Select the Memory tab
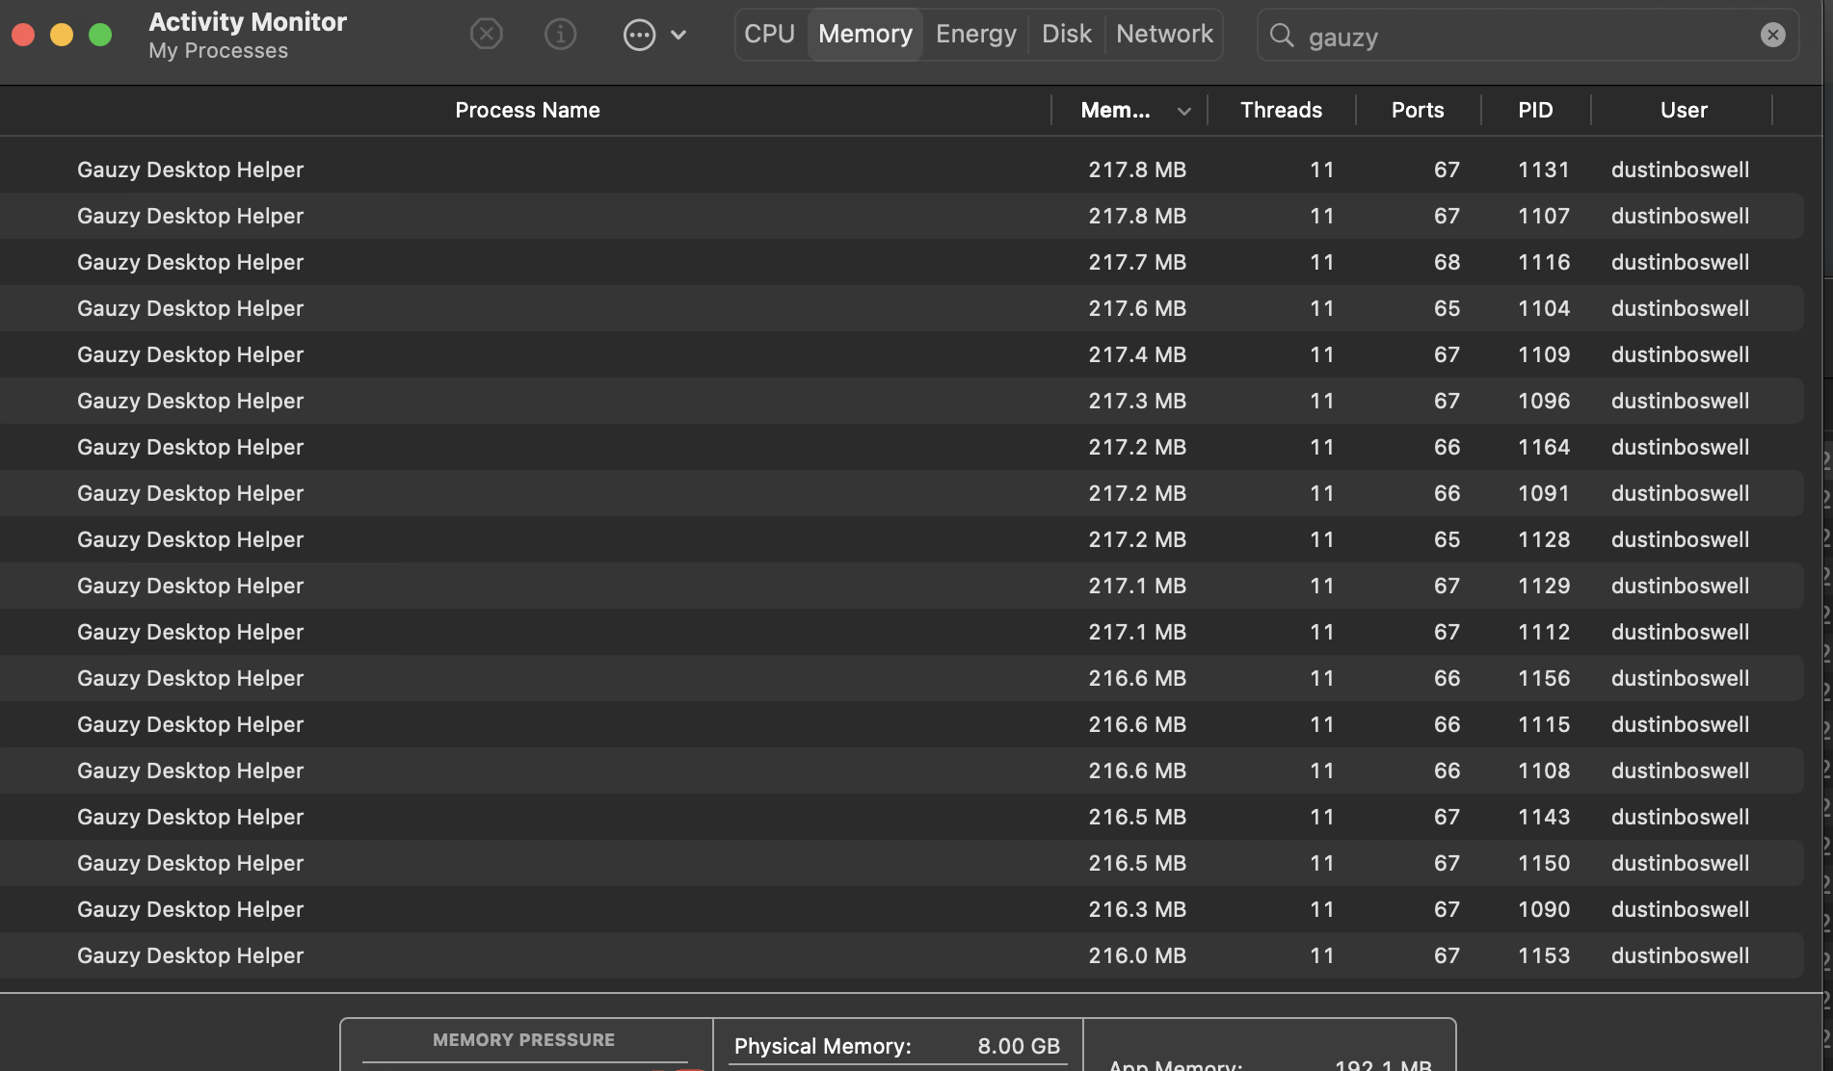 point(864,34)
